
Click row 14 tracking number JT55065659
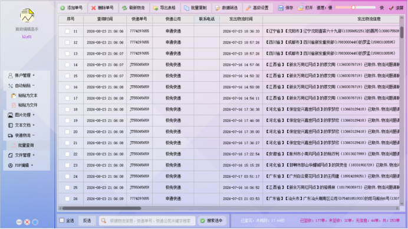140,65
